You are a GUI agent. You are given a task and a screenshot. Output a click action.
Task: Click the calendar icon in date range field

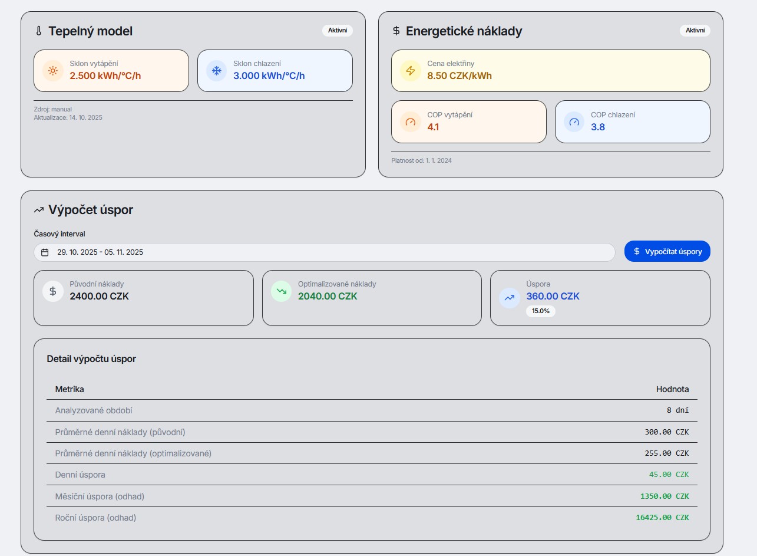coord(45,252)
